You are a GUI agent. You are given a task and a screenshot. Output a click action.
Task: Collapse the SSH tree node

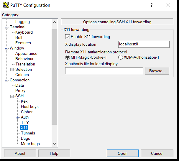coord(12,96)
